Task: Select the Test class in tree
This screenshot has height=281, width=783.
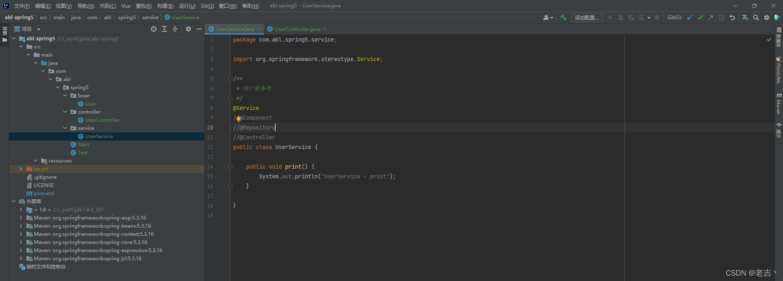Action: 83,152
